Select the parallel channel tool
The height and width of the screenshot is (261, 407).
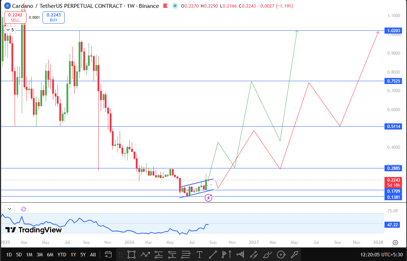click(254, 255)
